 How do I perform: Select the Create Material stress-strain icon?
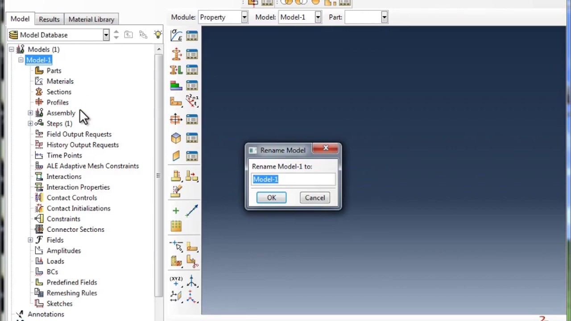[x=176, y=36]
